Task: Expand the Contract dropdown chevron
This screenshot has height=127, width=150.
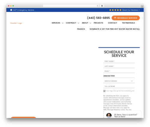Action: [x=79, y=23]
